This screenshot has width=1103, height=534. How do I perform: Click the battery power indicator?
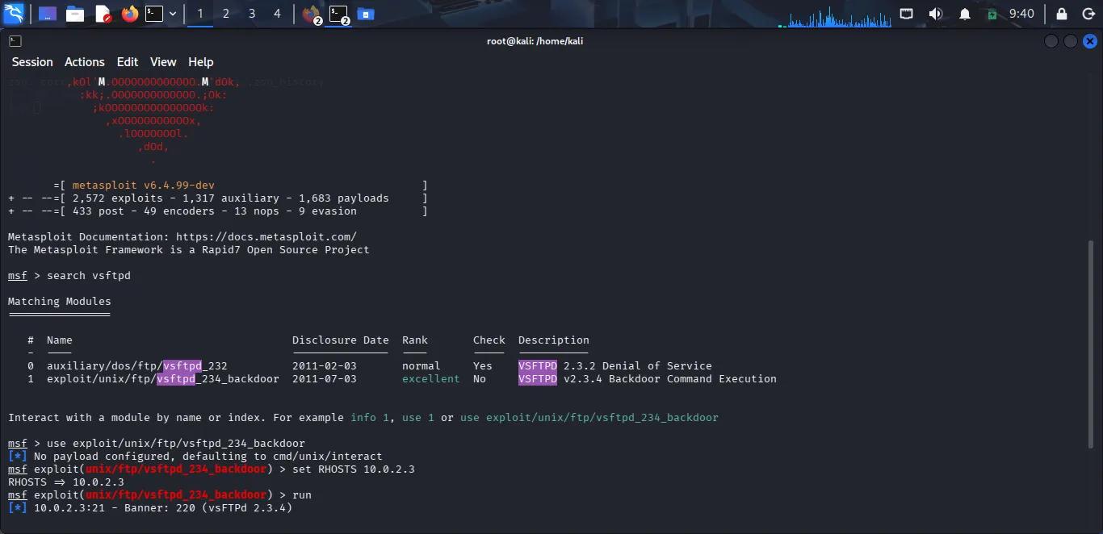click(x=992, y=14)
